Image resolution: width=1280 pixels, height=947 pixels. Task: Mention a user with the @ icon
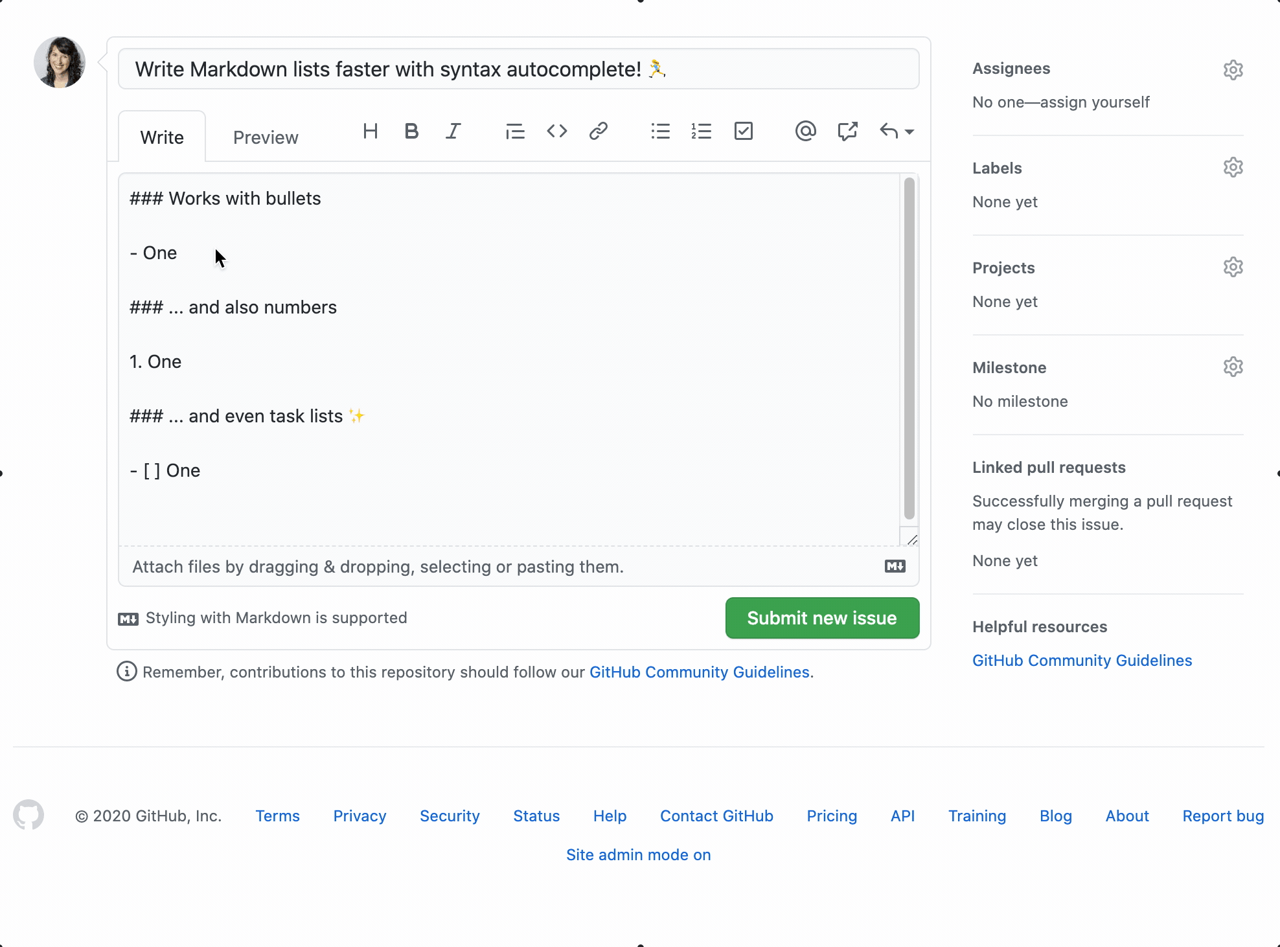(x=805, y=131)
